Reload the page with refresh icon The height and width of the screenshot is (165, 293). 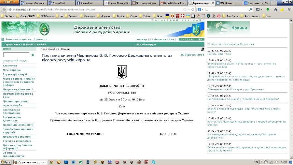(x=193, y=9)
